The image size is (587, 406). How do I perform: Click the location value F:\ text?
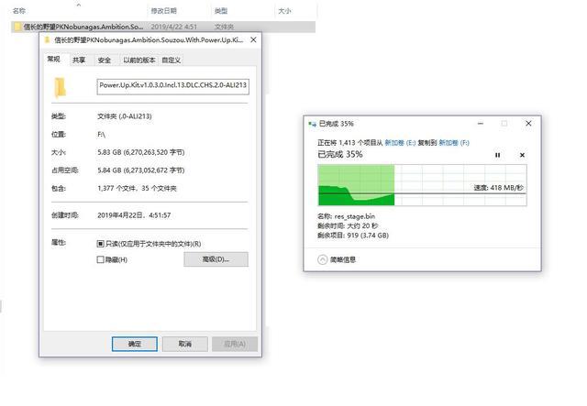click(x=101, y=135)
